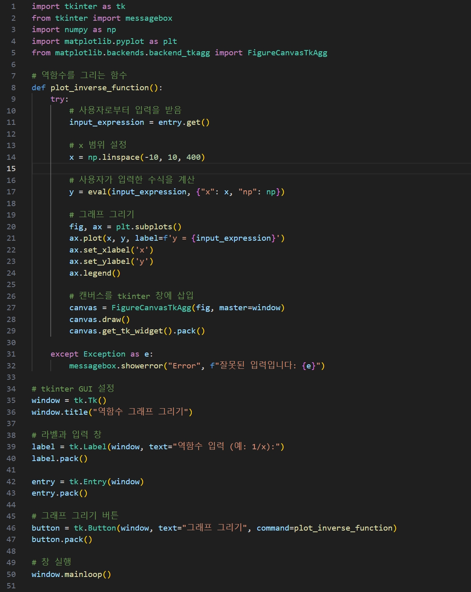Click 'eval' on line 17
This screenshot has height=592, width=471.
coord(97,192)
